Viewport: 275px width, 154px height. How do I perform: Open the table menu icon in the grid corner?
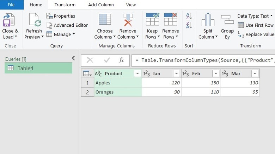click(x=87, y=73)
